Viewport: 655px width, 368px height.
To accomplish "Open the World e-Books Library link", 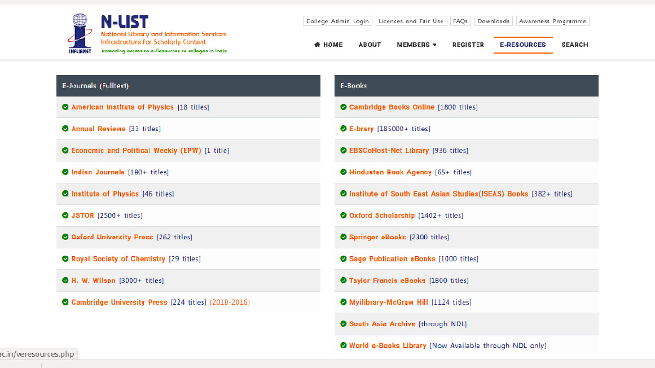I will click(x=388, y=345).
